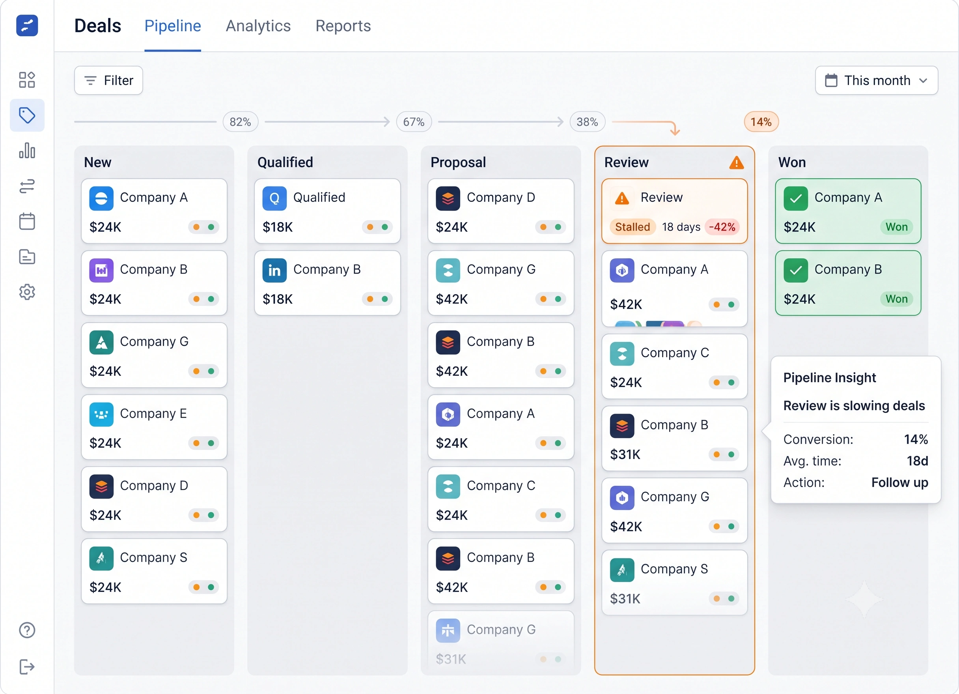Click the logout icon in sidebar
This screenshot has height=694, width=959.
coord(27,667)
